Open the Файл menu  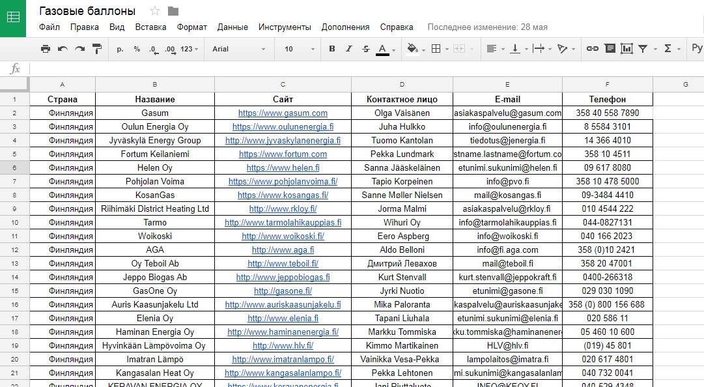pyautogui.click(x=49, y=27)
